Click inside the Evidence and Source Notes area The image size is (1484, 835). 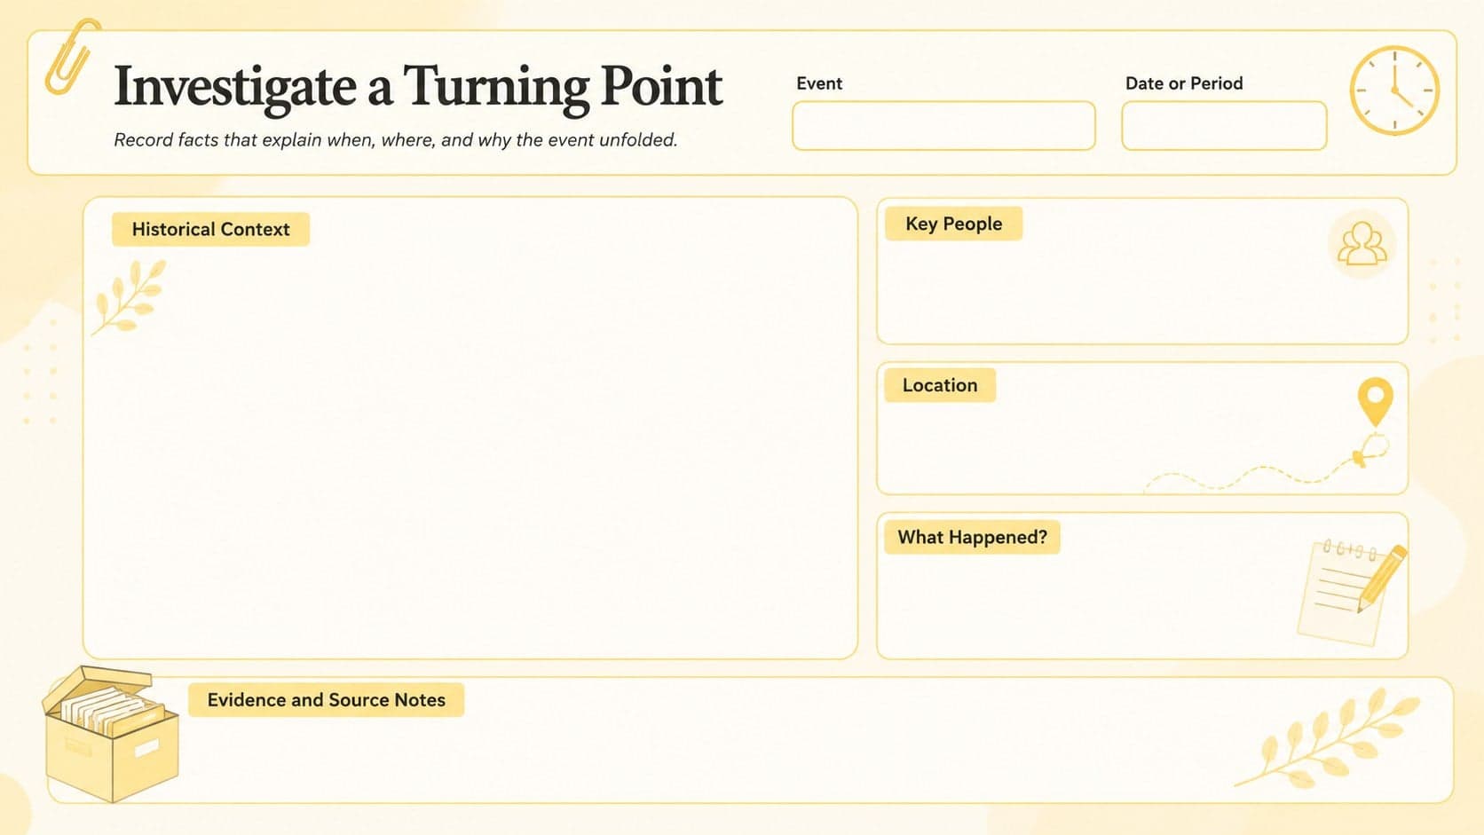(751, 740)
